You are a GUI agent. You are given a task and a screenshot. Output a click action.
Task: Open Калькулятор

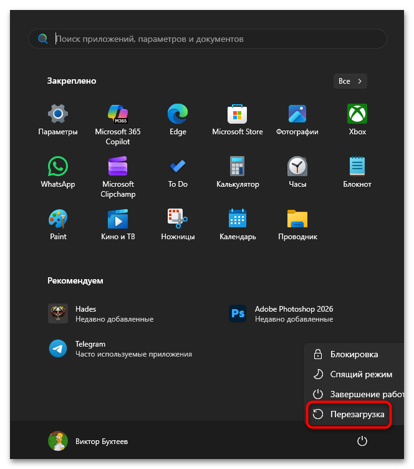click(238, 172)
